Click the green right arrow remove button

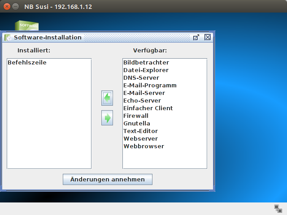click(107, 118)
